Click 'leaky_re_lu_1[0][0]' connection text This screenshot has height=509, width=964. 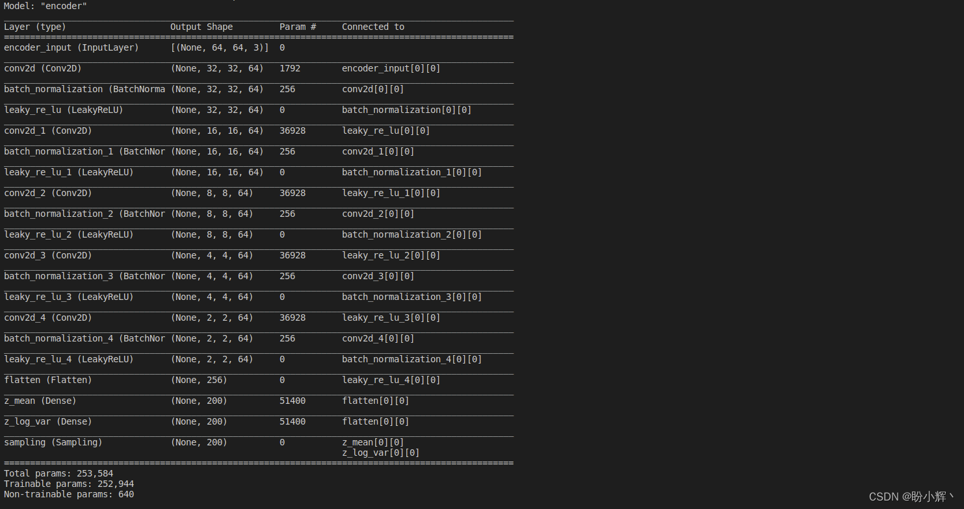391,193
